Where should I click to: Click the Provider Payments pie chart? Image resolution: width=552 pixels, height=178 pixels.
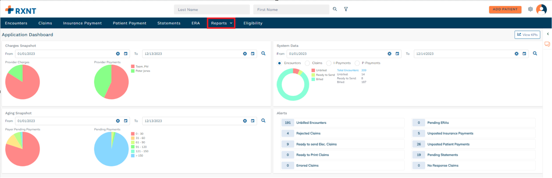click(111, 82)
